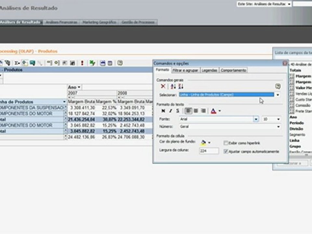This screenshot has width=312, height=234.
Task: Open Linha de Produtos field dropdown
Action: tap(64, 102)
